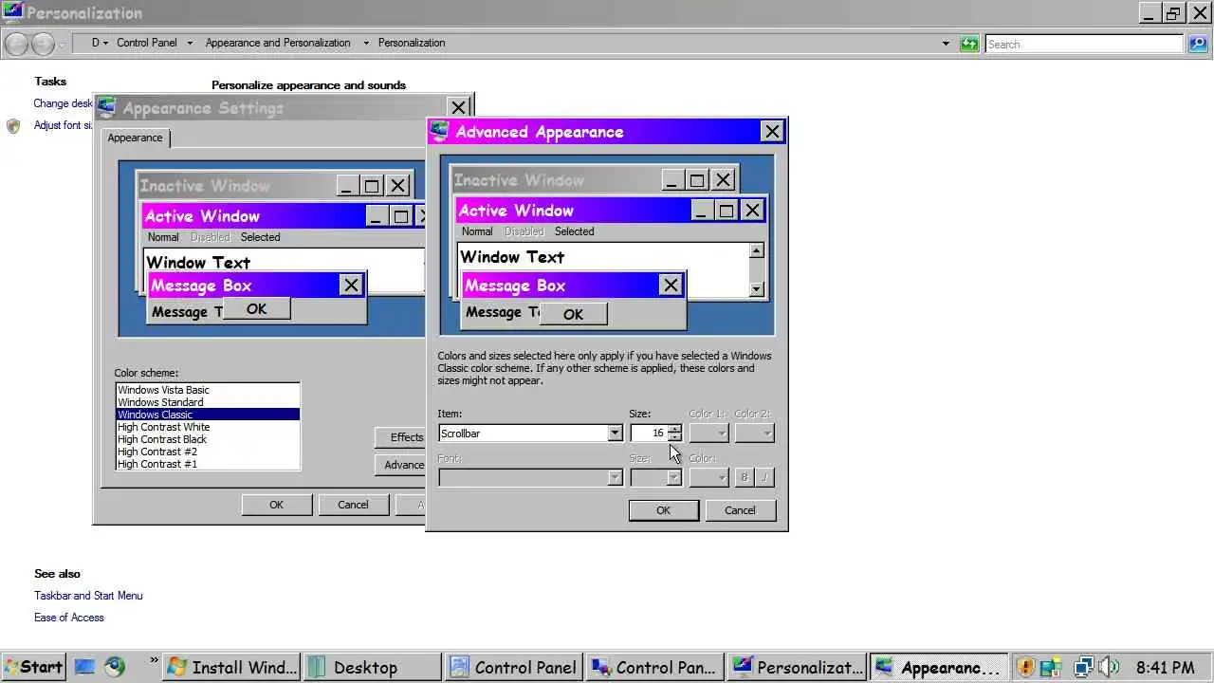Select High Contrast #2 color scheme

click(x=208, y=452)
